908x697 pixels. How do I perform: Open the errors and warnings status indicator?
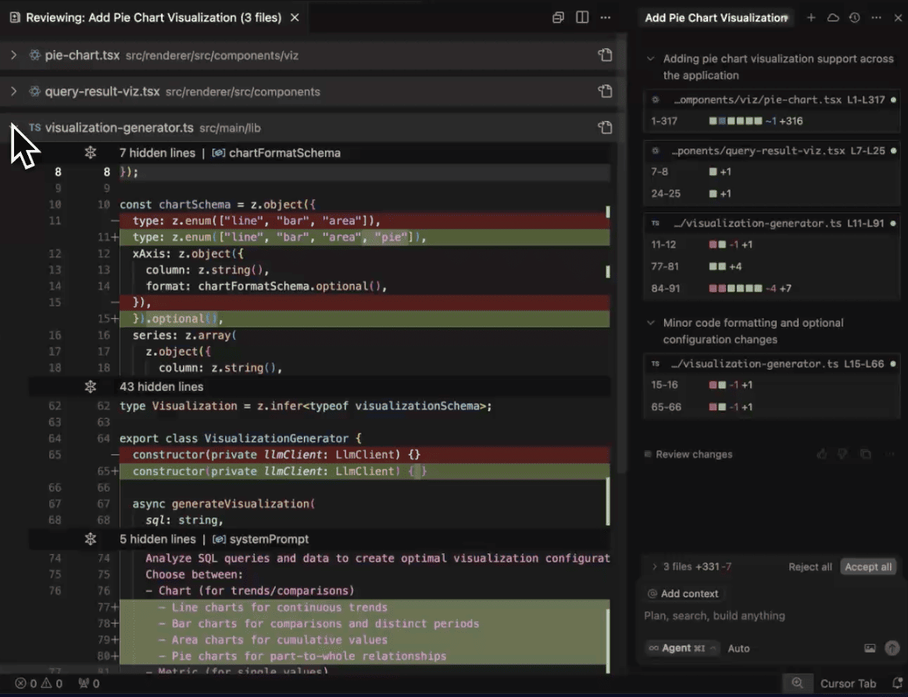tap(39, 684)
